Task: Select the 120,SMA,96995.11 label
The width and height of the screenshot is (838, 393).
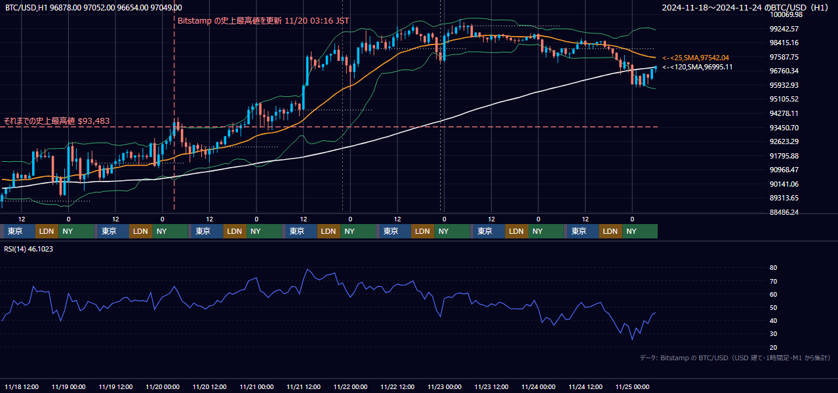Action: [697, 67]
